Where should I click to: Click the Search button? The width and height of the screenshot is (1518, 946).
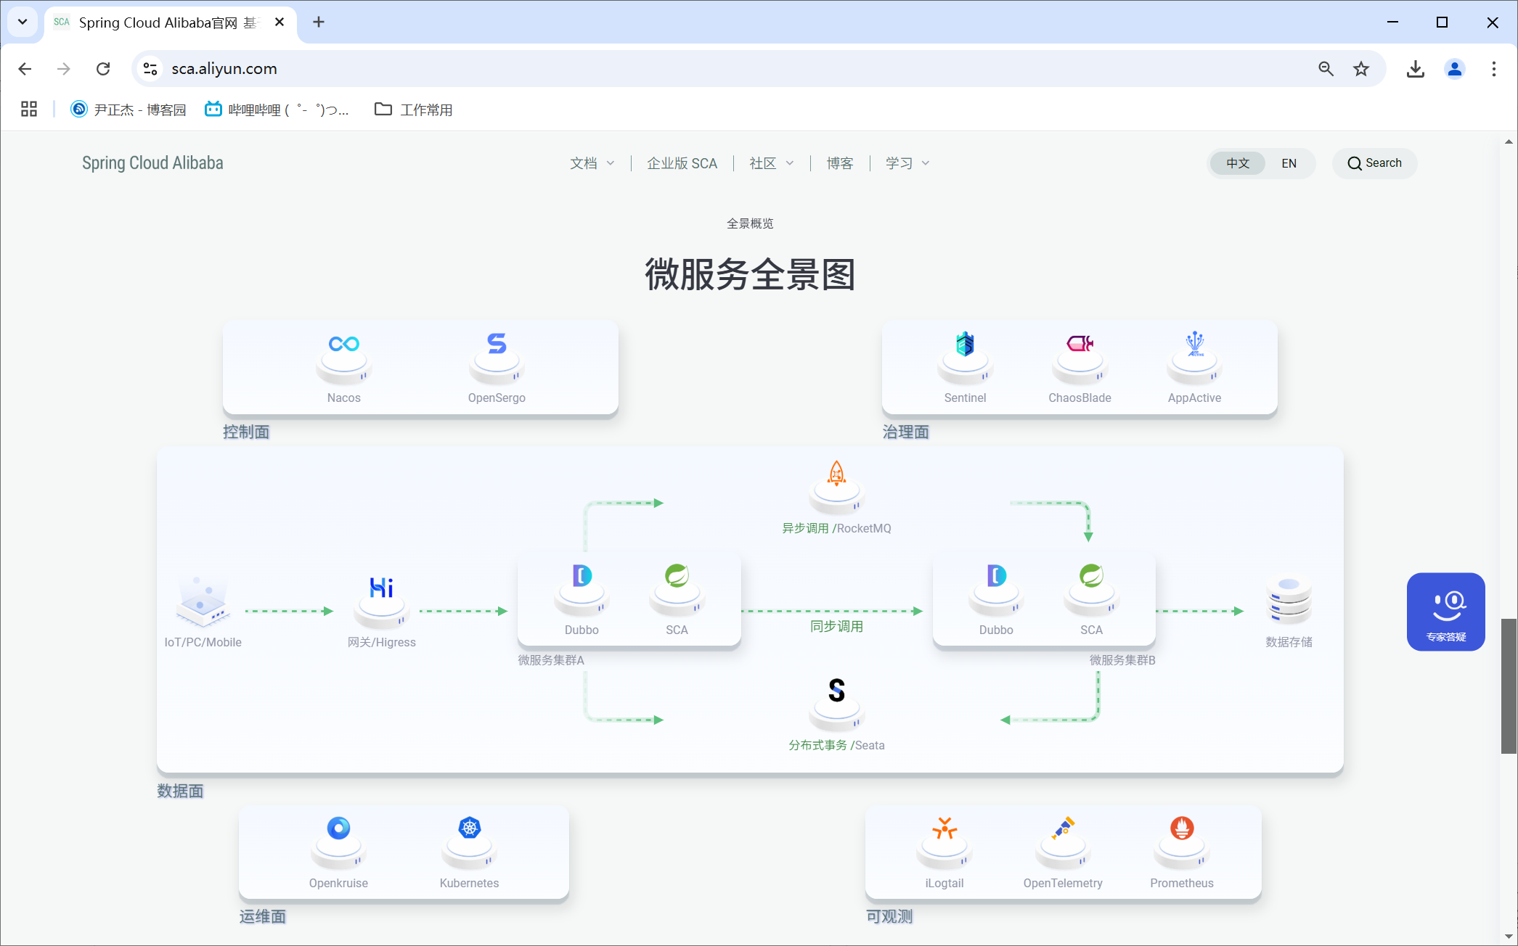[x=1374, y=163]
